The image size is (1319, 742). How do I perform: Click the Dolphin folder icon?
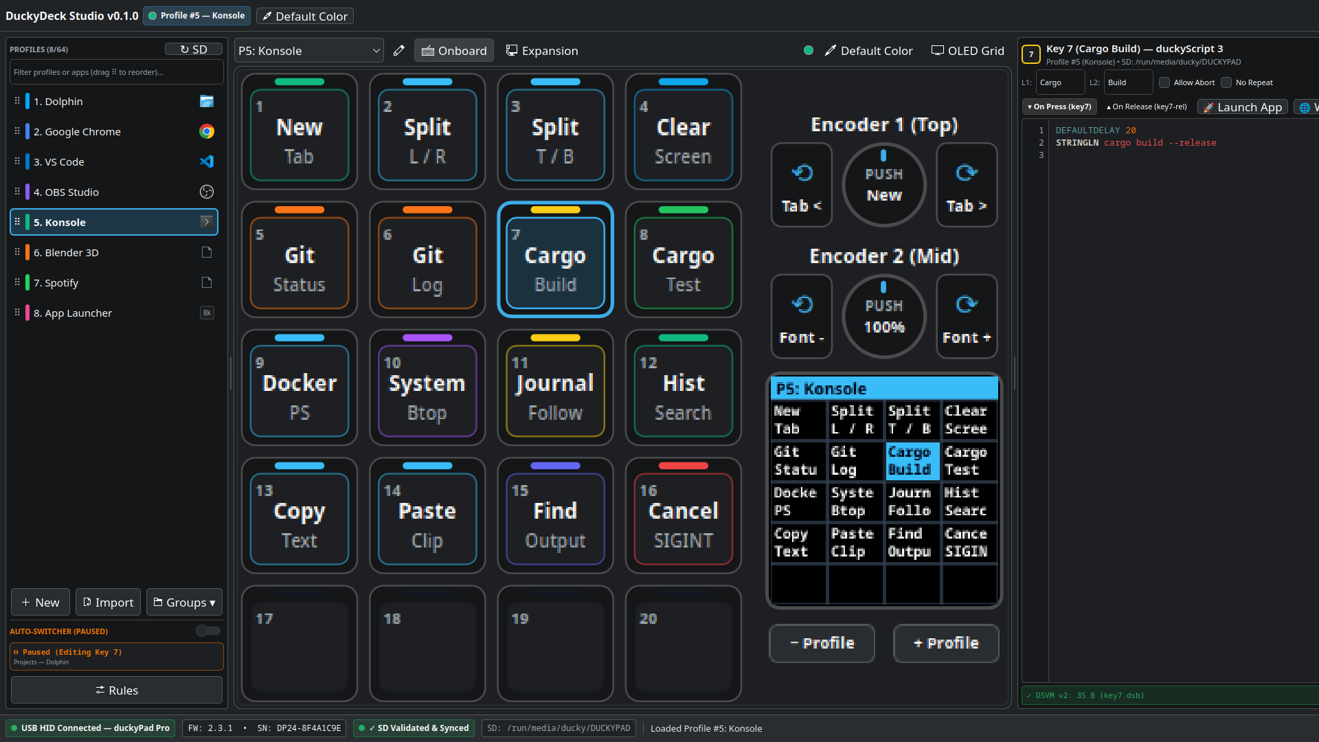(x=206, y=102)
